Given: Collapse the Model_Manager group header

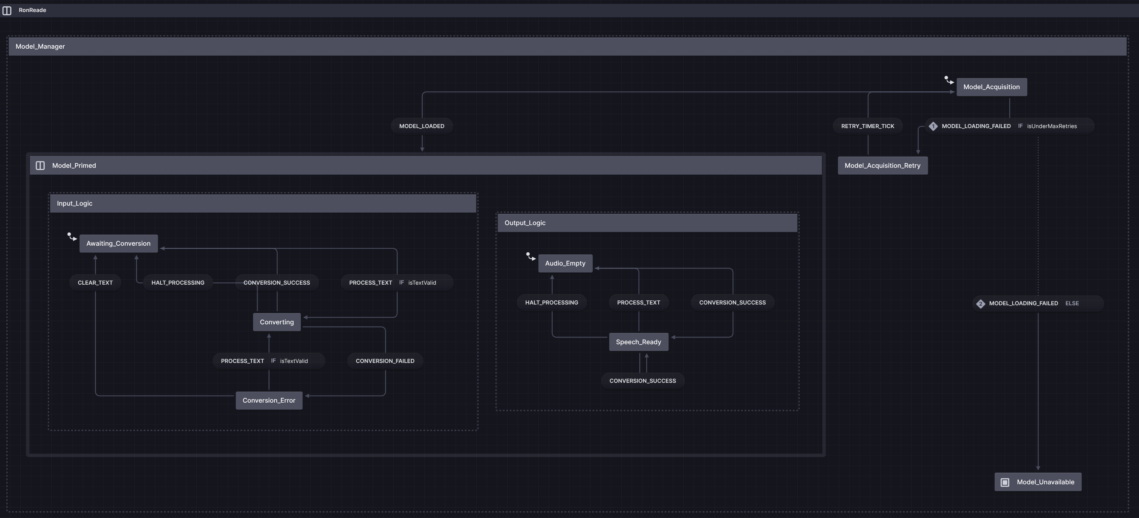Looking at the screenshot, I should (40, 46).
